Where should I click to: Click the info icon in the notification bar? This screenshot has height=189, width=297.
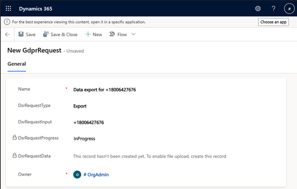(x=7, y=22)
